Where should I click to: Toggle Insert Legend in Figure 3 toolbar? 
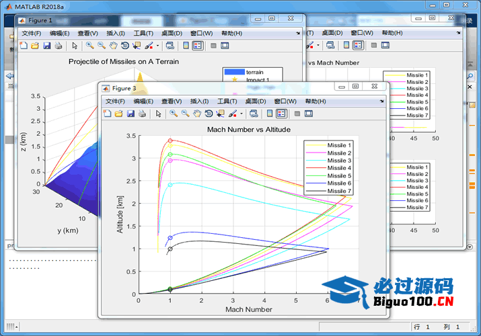281,114
